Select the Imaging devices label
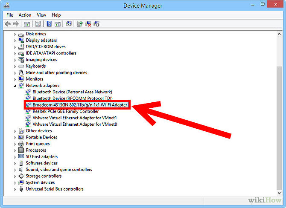 click(x=41, y=60)
